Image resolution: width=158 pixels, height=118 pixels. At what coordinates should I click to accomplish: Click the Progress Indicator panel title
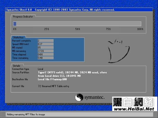pyautogui.click(x=23, y=17)
